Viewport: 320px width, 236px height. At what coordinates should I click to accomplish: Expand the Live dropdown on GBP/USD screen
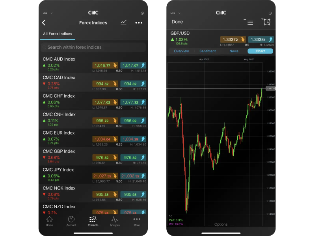[175, 13]
